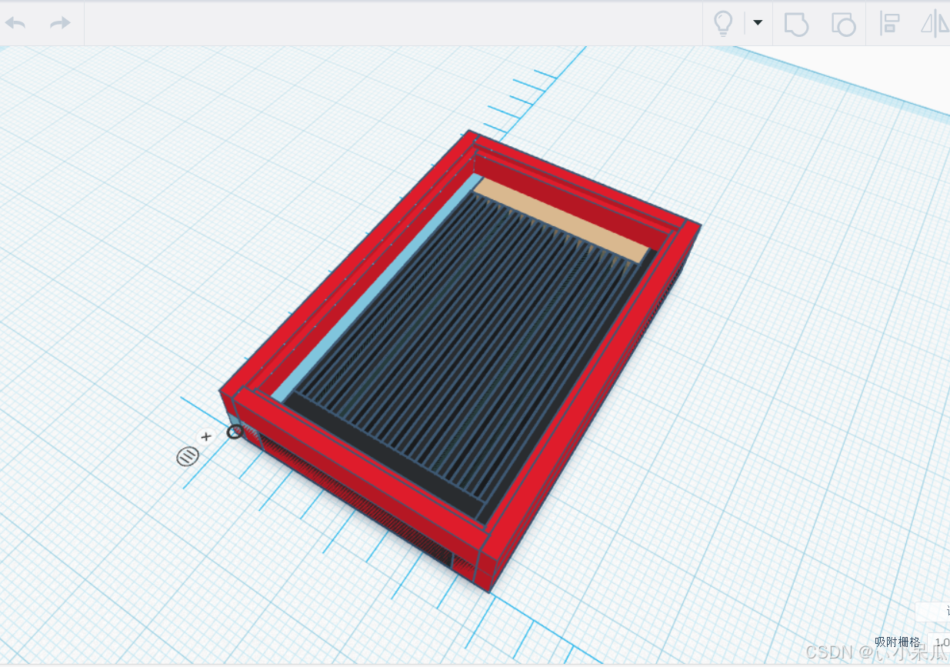The image size is (950, 667).
Task: Open the dropdown arrow beside the lightbulb
Action: point(758,22)
